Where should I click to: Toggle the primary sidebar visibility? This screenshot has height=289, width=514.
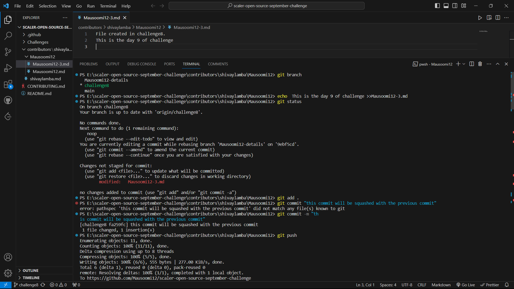click(x=437, y=5)
